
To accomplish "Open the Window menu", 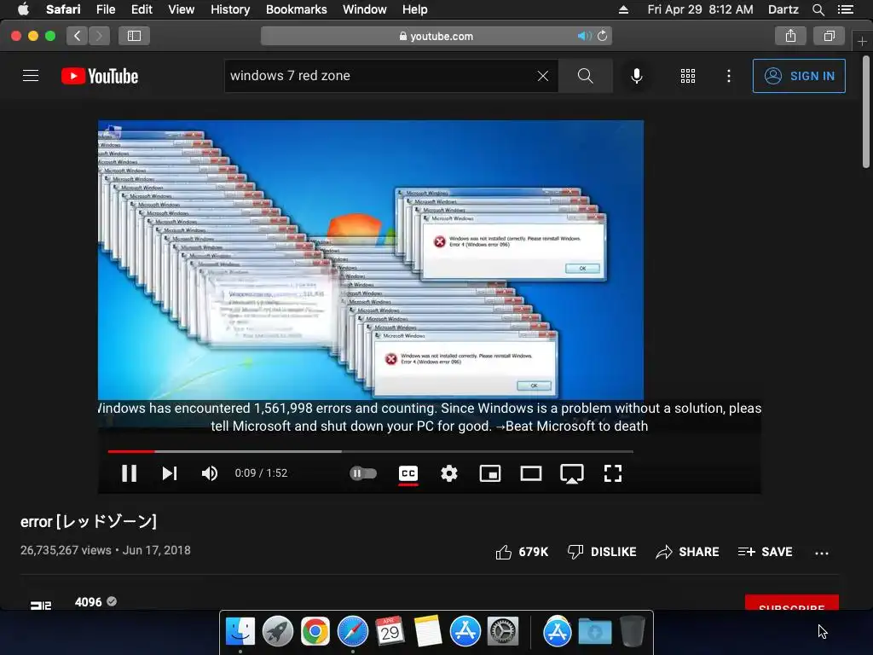I will pos(364,9).
